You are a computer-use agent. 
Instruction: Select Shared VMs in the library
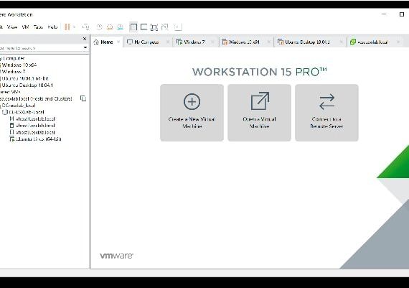[x=10, y=92]
